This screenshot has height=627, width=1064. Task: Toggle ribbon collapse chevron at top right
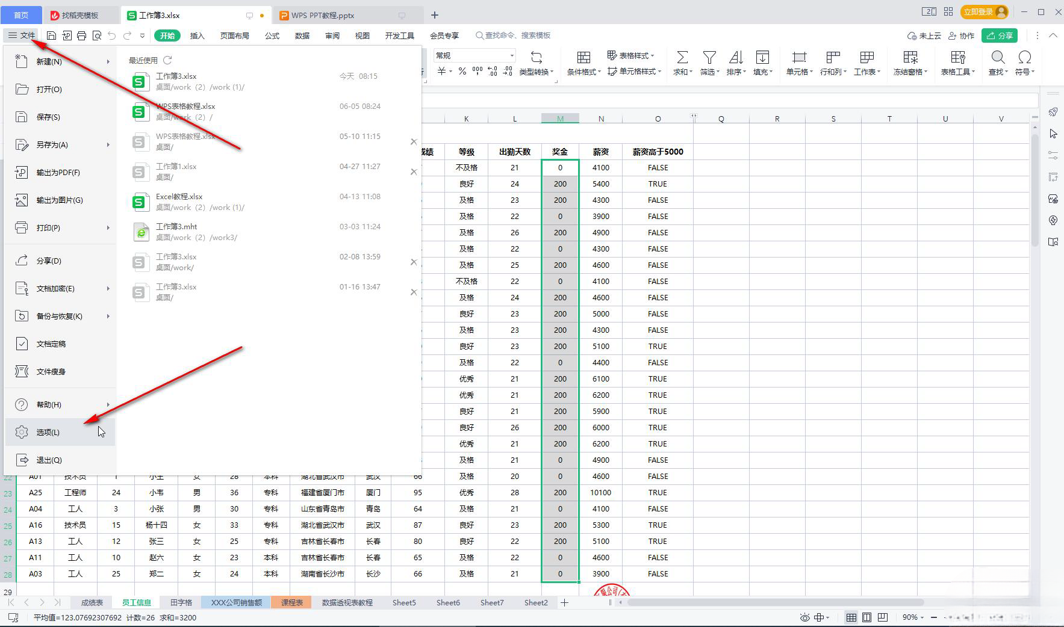point(1053,36)
